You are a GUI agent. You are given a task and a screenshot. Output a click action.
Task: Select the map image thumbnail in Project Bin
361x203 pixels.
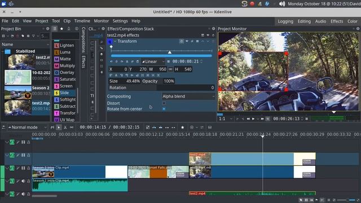18,77
